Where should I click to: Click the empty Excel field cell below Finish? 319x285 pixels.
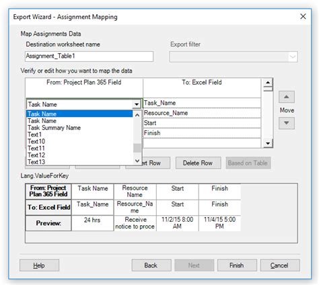(202, 143)
